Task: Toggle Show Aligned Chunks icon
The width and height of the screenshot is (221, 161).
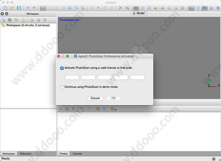Action: pos(211,8)
